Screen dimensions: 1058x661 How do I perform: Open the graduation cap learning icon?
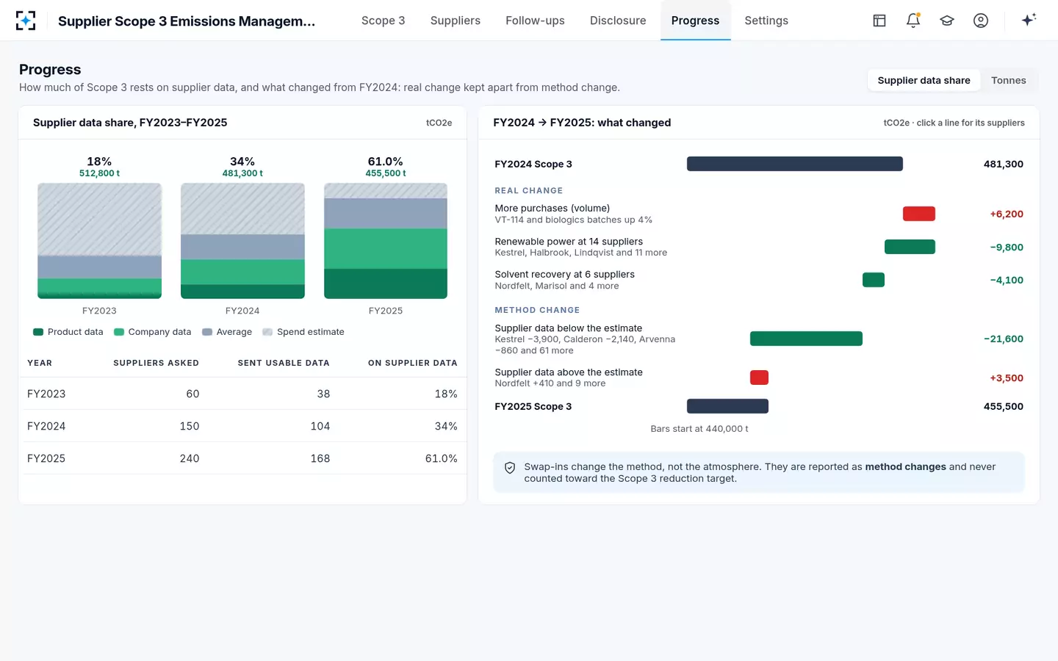[x=947, y=21]
